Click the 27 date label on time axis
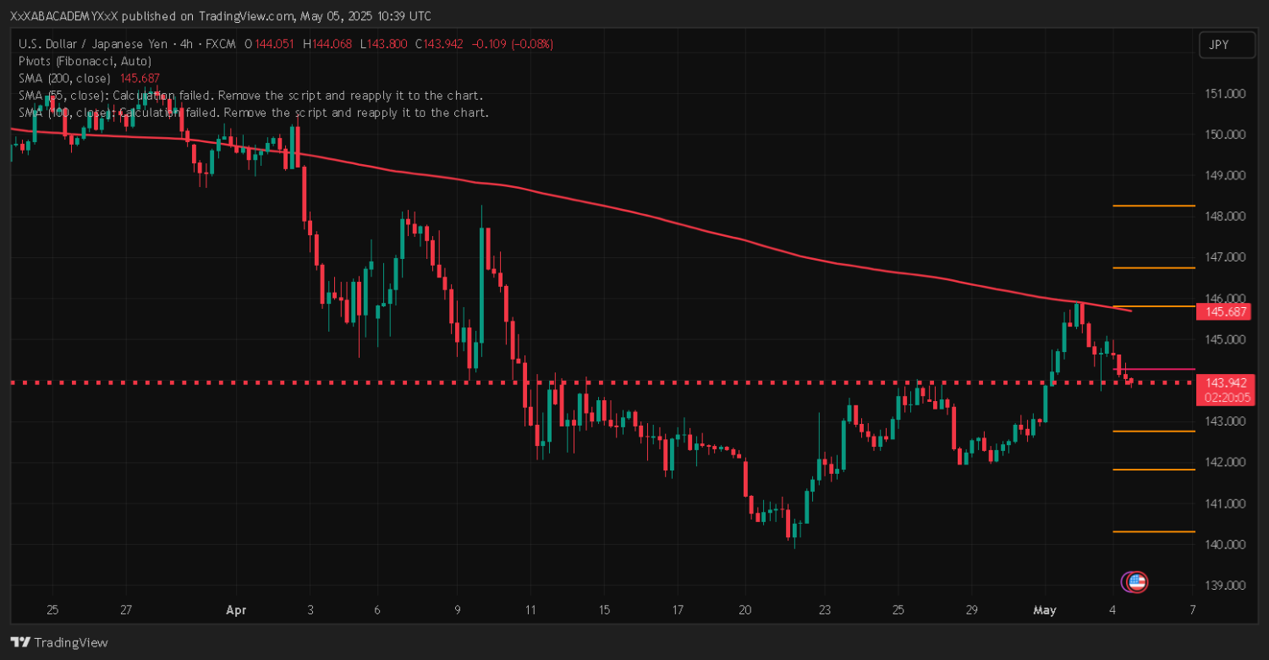Image resolution: width=1269 pixels, height=660 pixels. pyautogui.click(x=125, y=610)
